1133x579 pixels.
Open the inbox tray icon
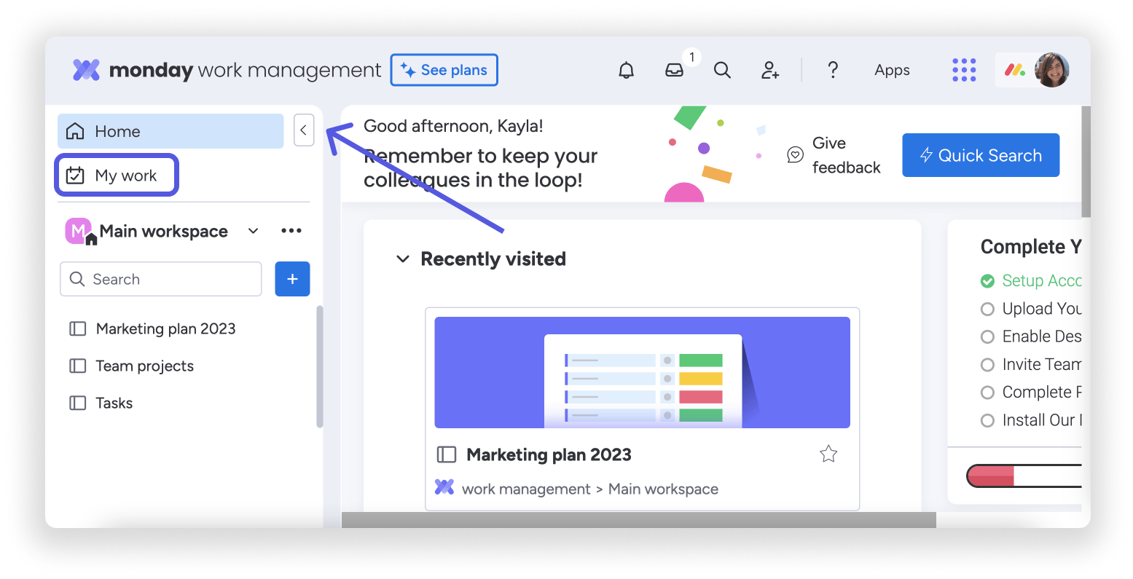click(x=674, y=71)
